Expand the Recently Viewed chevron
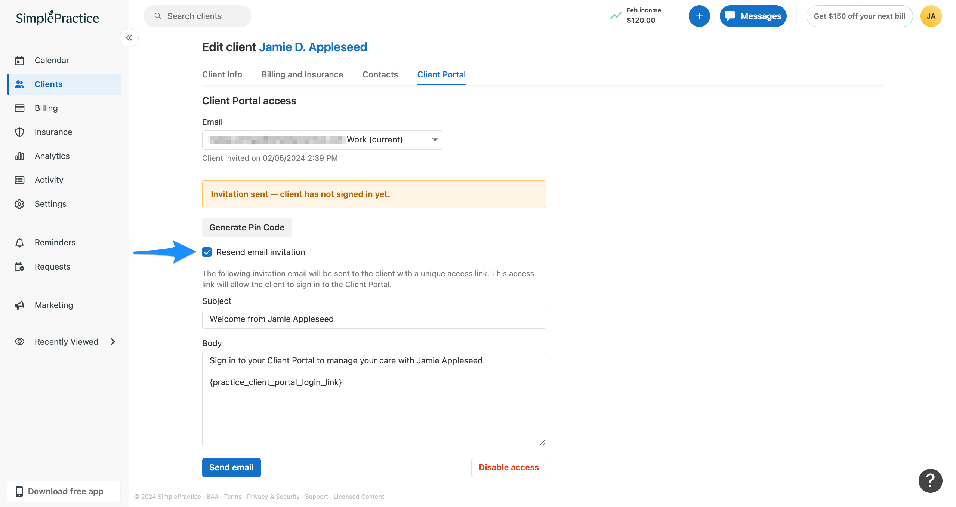This screenshot has width=956, height=507. [113, 342]
